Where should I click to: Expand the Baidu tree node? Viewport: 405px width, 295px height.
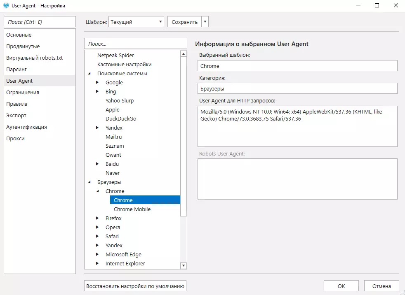(97, 164)
